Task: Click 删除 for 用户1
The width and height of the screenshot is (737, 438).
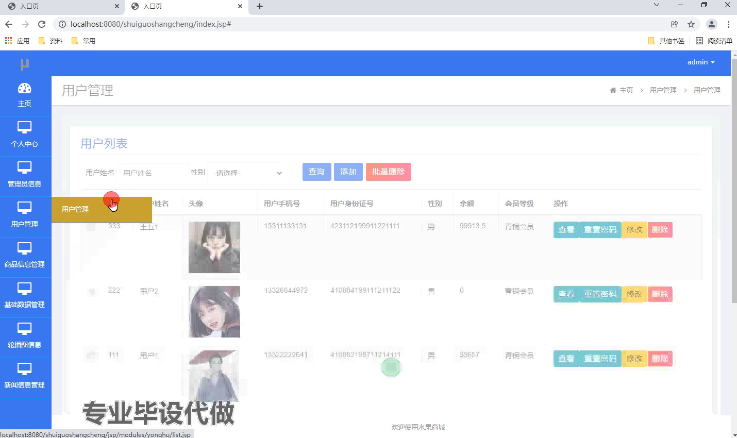Action: 660,359
